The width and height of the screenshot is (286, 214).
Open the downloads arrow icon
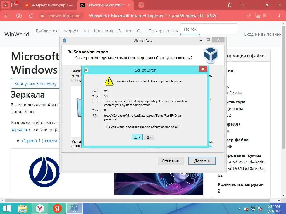[x=279, y=16]
